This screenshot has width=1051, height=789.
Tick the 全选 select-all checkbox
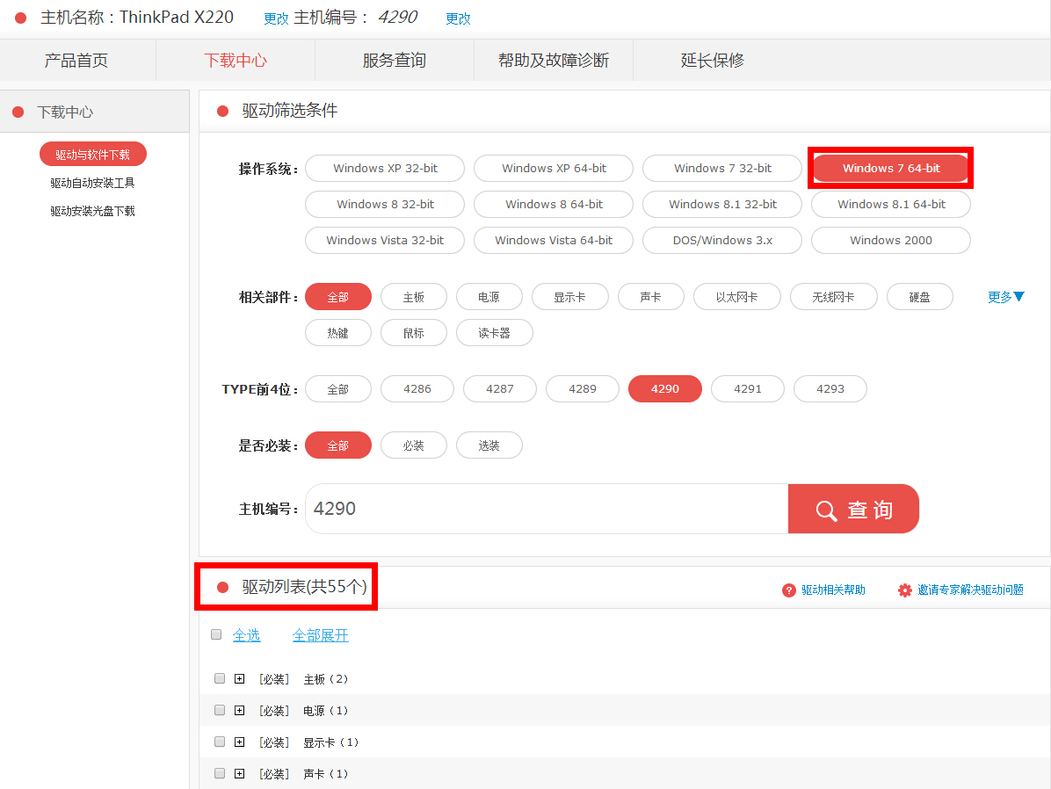pyautogui.click(x=216, y=634)
